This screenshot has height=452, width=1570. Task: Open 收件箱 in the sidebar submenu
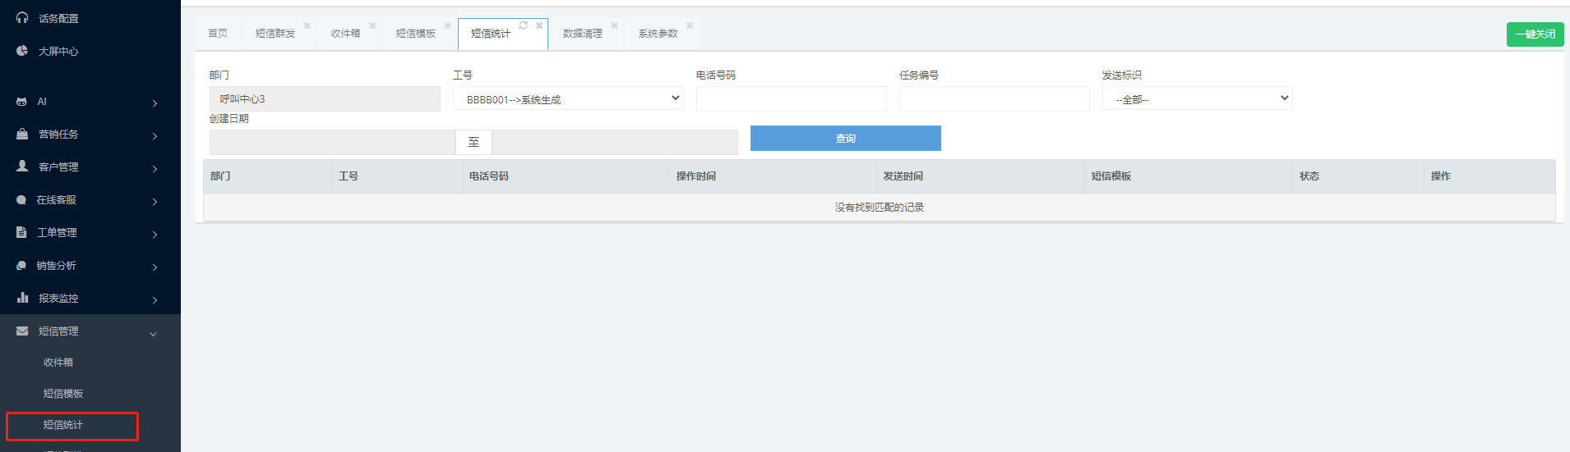pyautogui.click(x=58, y=363)
